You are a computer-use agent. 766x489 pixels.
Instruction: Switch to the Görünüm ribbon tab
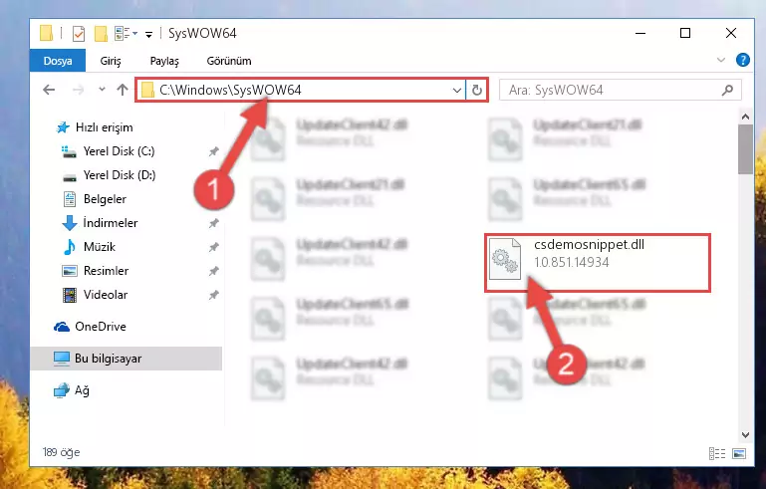[229, 61]
